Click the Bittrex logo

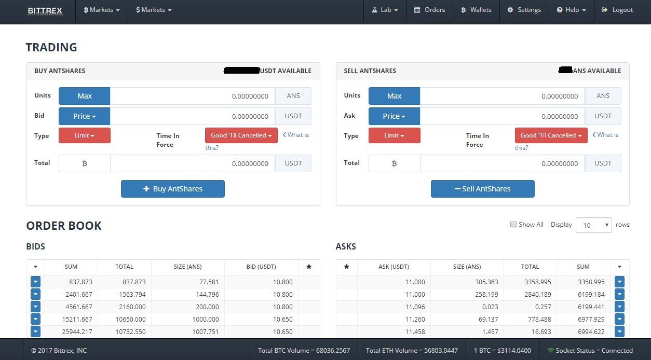pyautogui.click(x=45, y=10)
